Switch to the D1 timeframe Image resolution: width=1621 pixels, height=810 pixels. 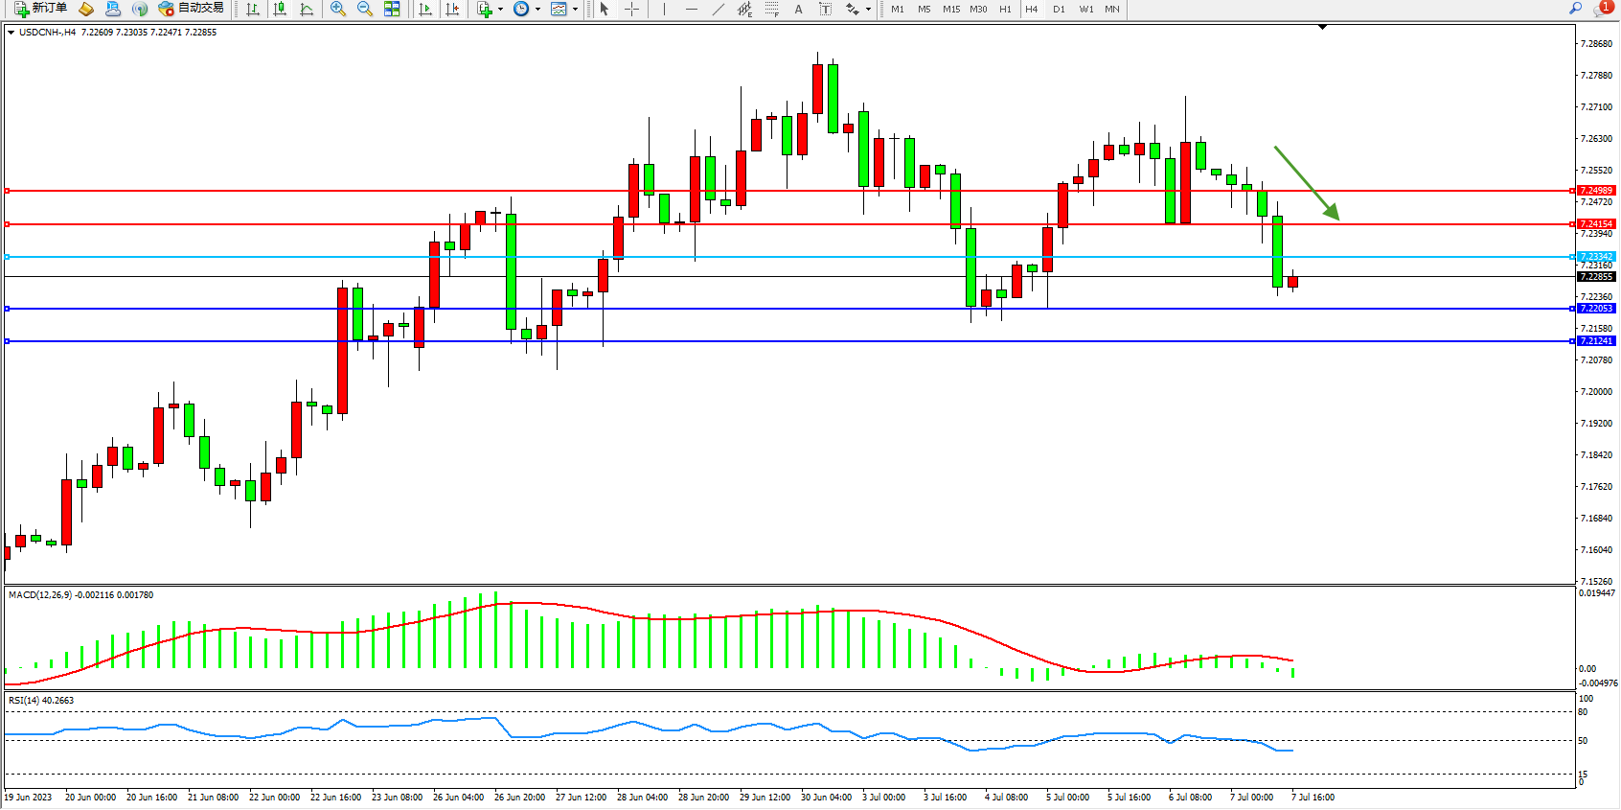(x=1059, y=9)
